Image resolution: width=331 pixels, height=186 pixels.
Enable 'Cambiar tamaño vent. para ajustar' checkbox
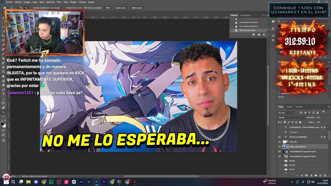click(x=32, y=8)
